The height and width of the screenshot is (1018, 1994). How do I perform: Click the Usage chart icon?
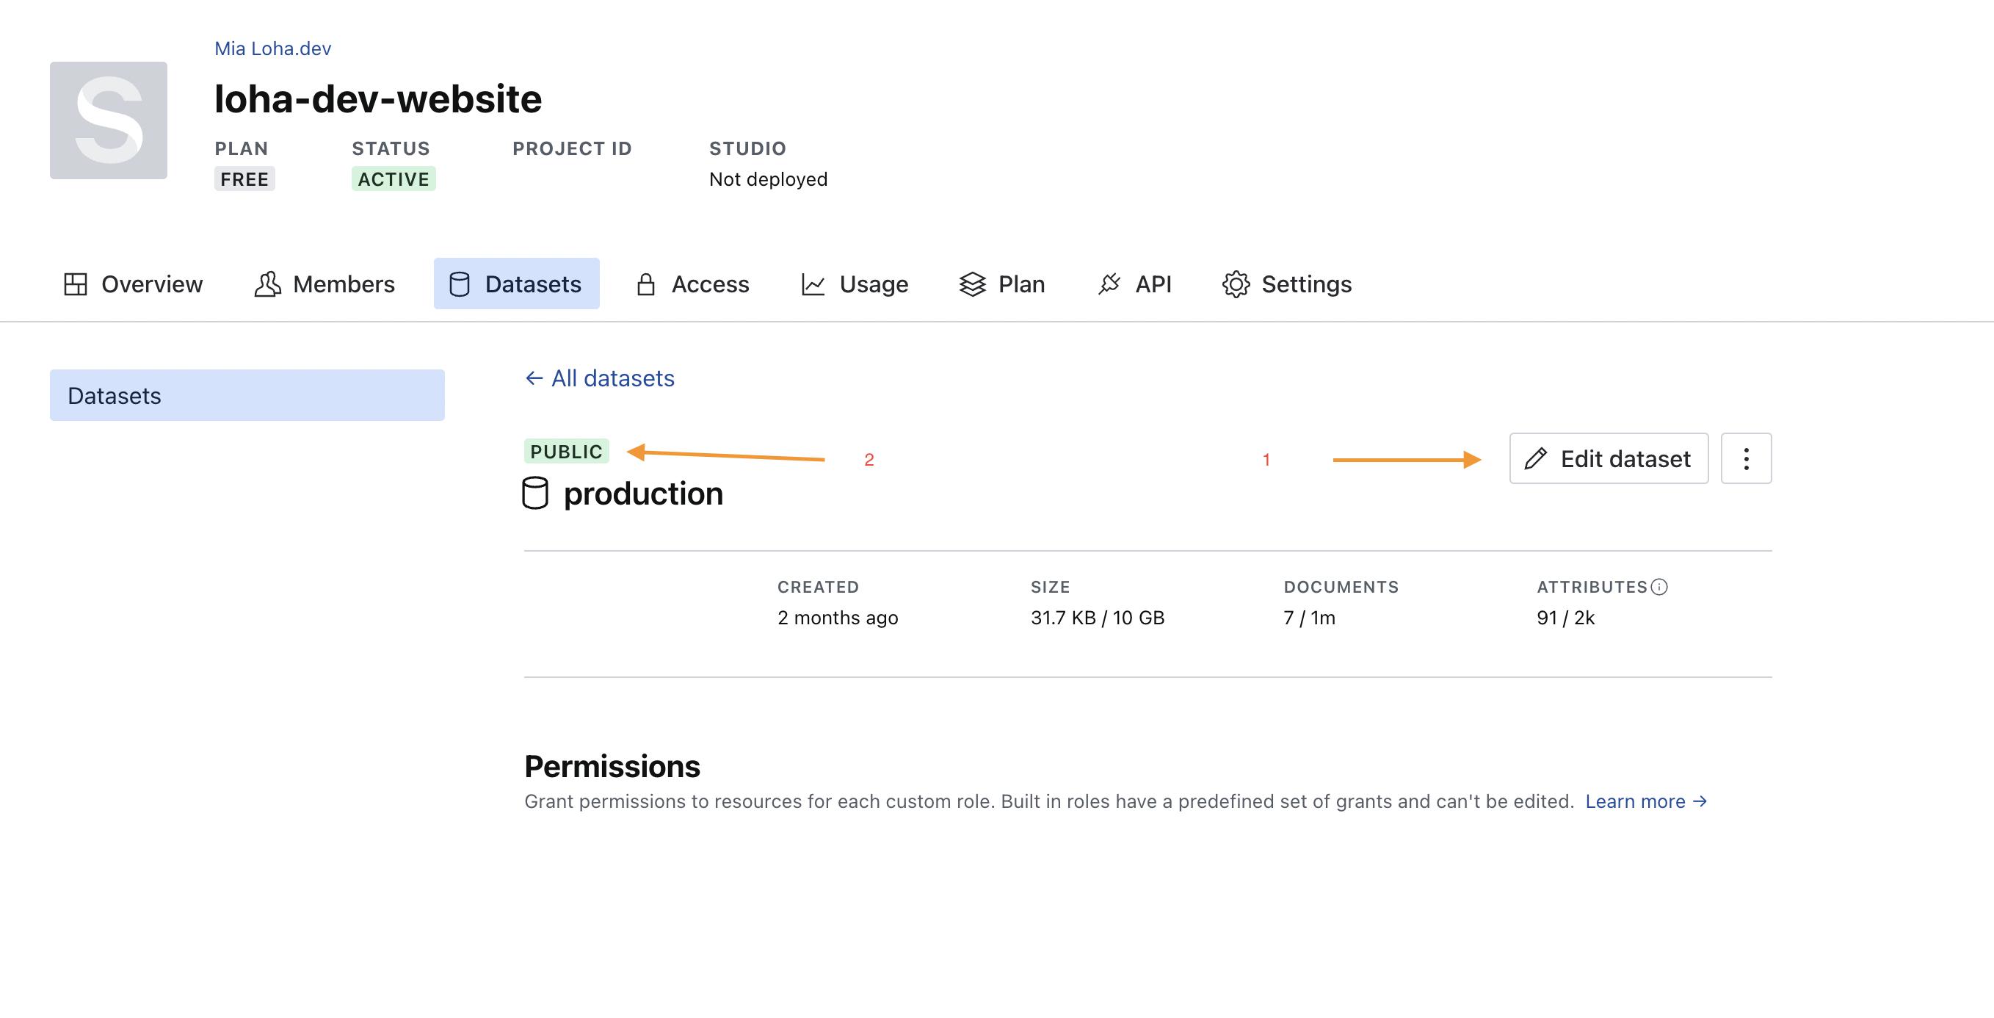(x=813, y=284)
